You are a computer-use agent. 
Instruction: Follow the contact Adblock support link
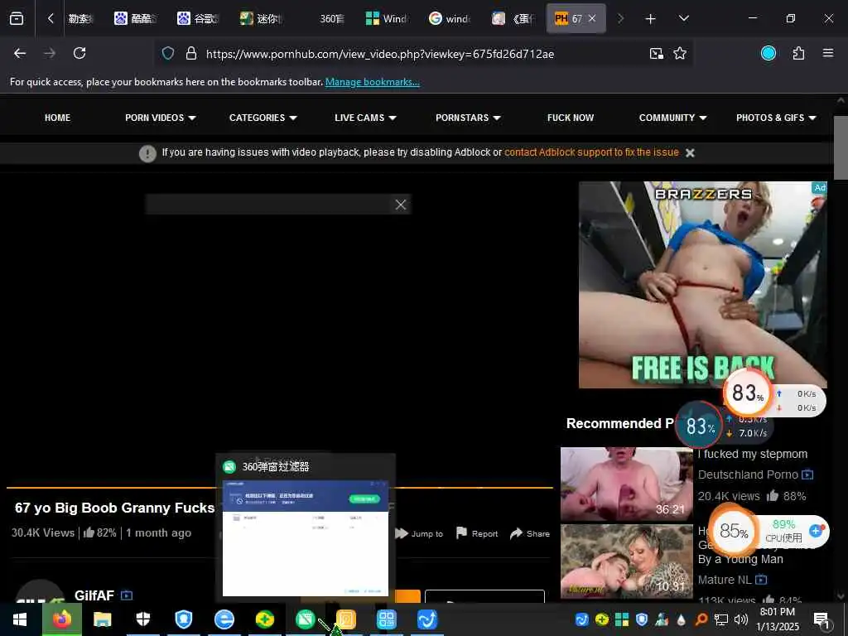591,152
